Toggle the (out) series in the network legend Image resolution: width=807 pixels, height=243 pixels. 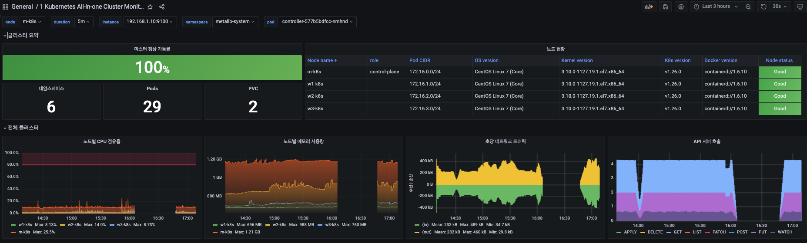click(427, 232)
